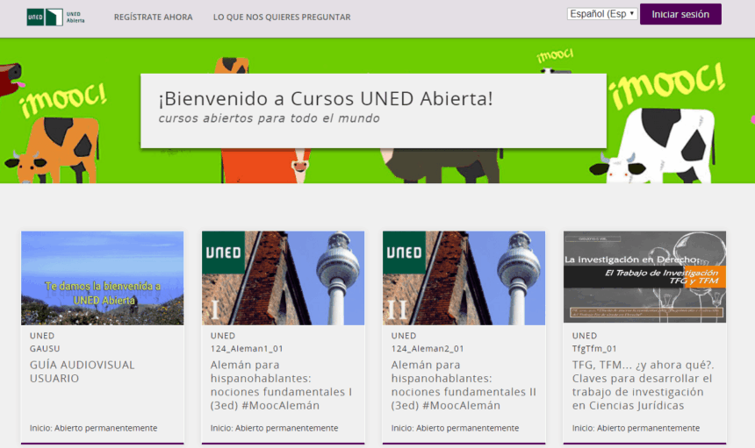Click the GUÍA AUDIOVISUAL USUARIO title
This screenshot has width=755, height=448.
click(x=83, y=372)
